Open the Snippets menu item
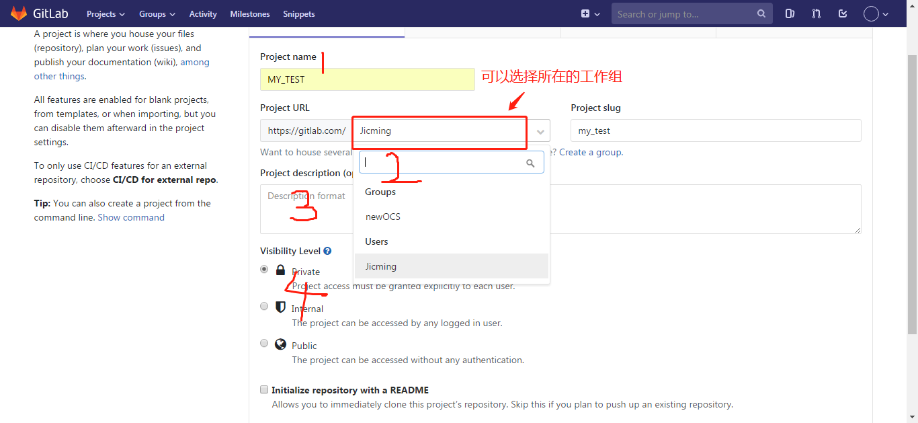This screenshot has width=918, height=423. tap(298, 13)
